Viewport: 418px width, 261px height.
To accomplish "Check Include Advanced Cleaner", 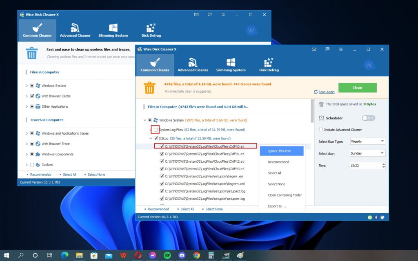I will [321, 130].
